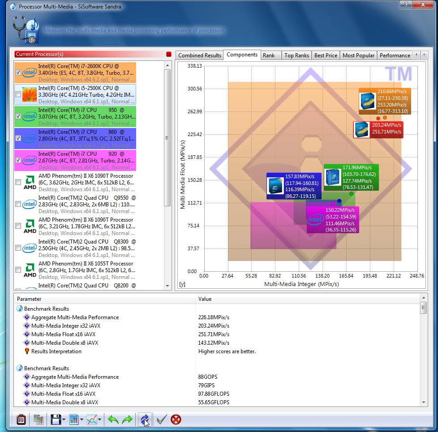Open the Most Popular tab
438x432 pixels.
point(358,56)
